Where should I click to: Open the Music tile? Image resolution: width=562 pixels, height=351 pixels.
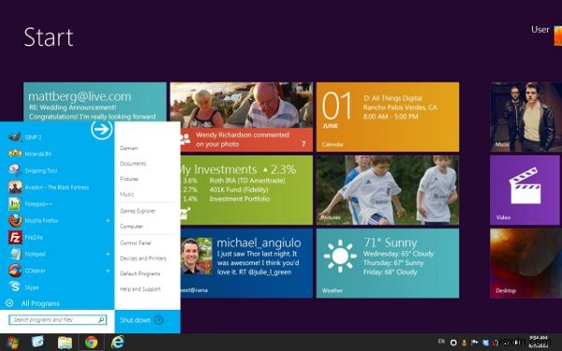point(525,117)
